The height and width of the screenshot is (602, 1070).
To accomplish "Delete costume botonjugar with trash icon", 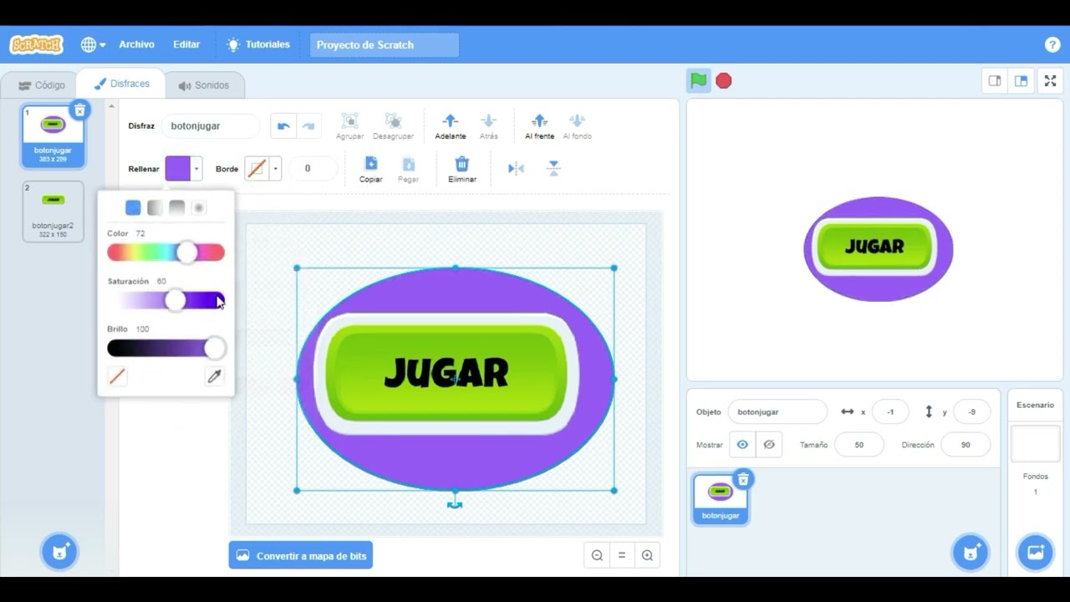I will (x=79, y=110).
